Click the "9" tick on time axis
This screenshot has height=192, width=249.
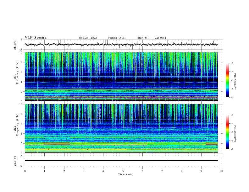201,171
